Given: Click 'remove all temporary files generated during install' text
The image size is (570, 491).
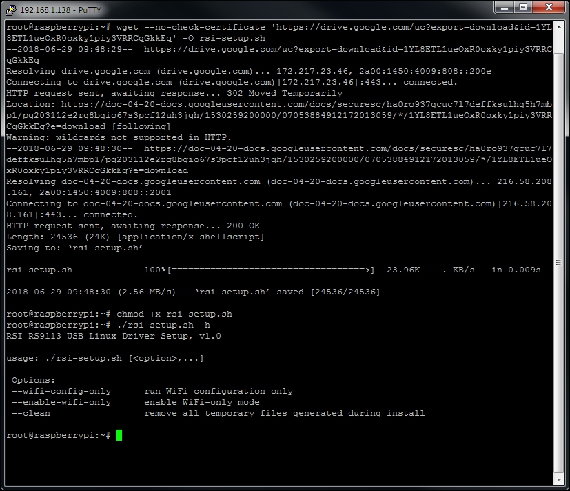Looking at the screenshot, I should [284, 413].
